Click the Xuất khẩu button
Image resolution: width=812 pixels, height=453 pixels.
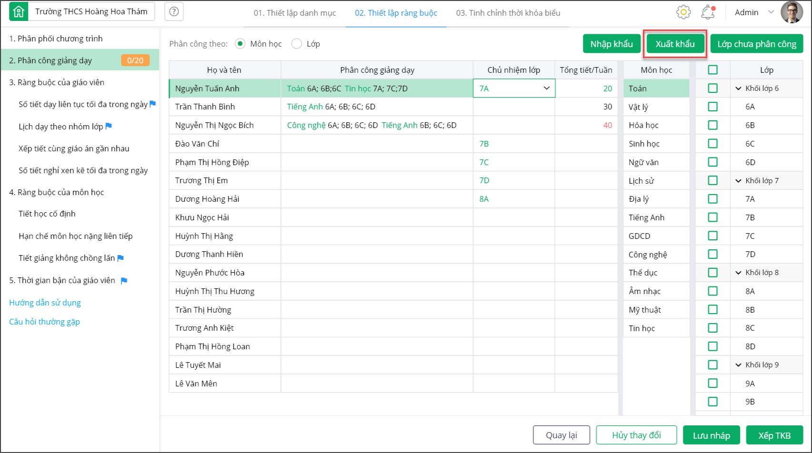tap(674, 44)
